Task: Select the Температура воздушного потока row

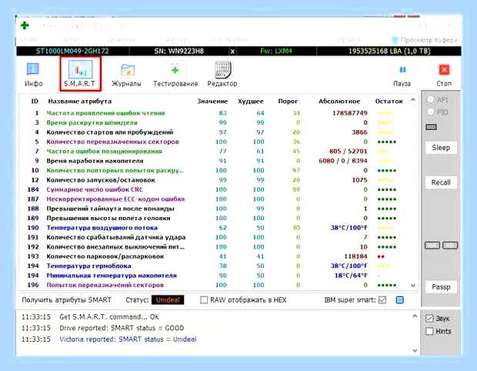Action: point(215,228)
